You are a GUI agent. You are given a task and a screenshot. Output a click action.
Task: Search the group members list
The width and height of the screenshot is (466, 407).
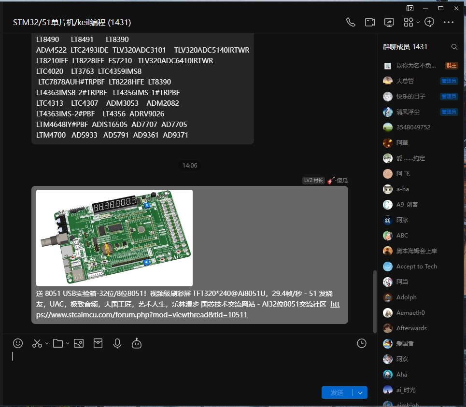pos(454,47)
